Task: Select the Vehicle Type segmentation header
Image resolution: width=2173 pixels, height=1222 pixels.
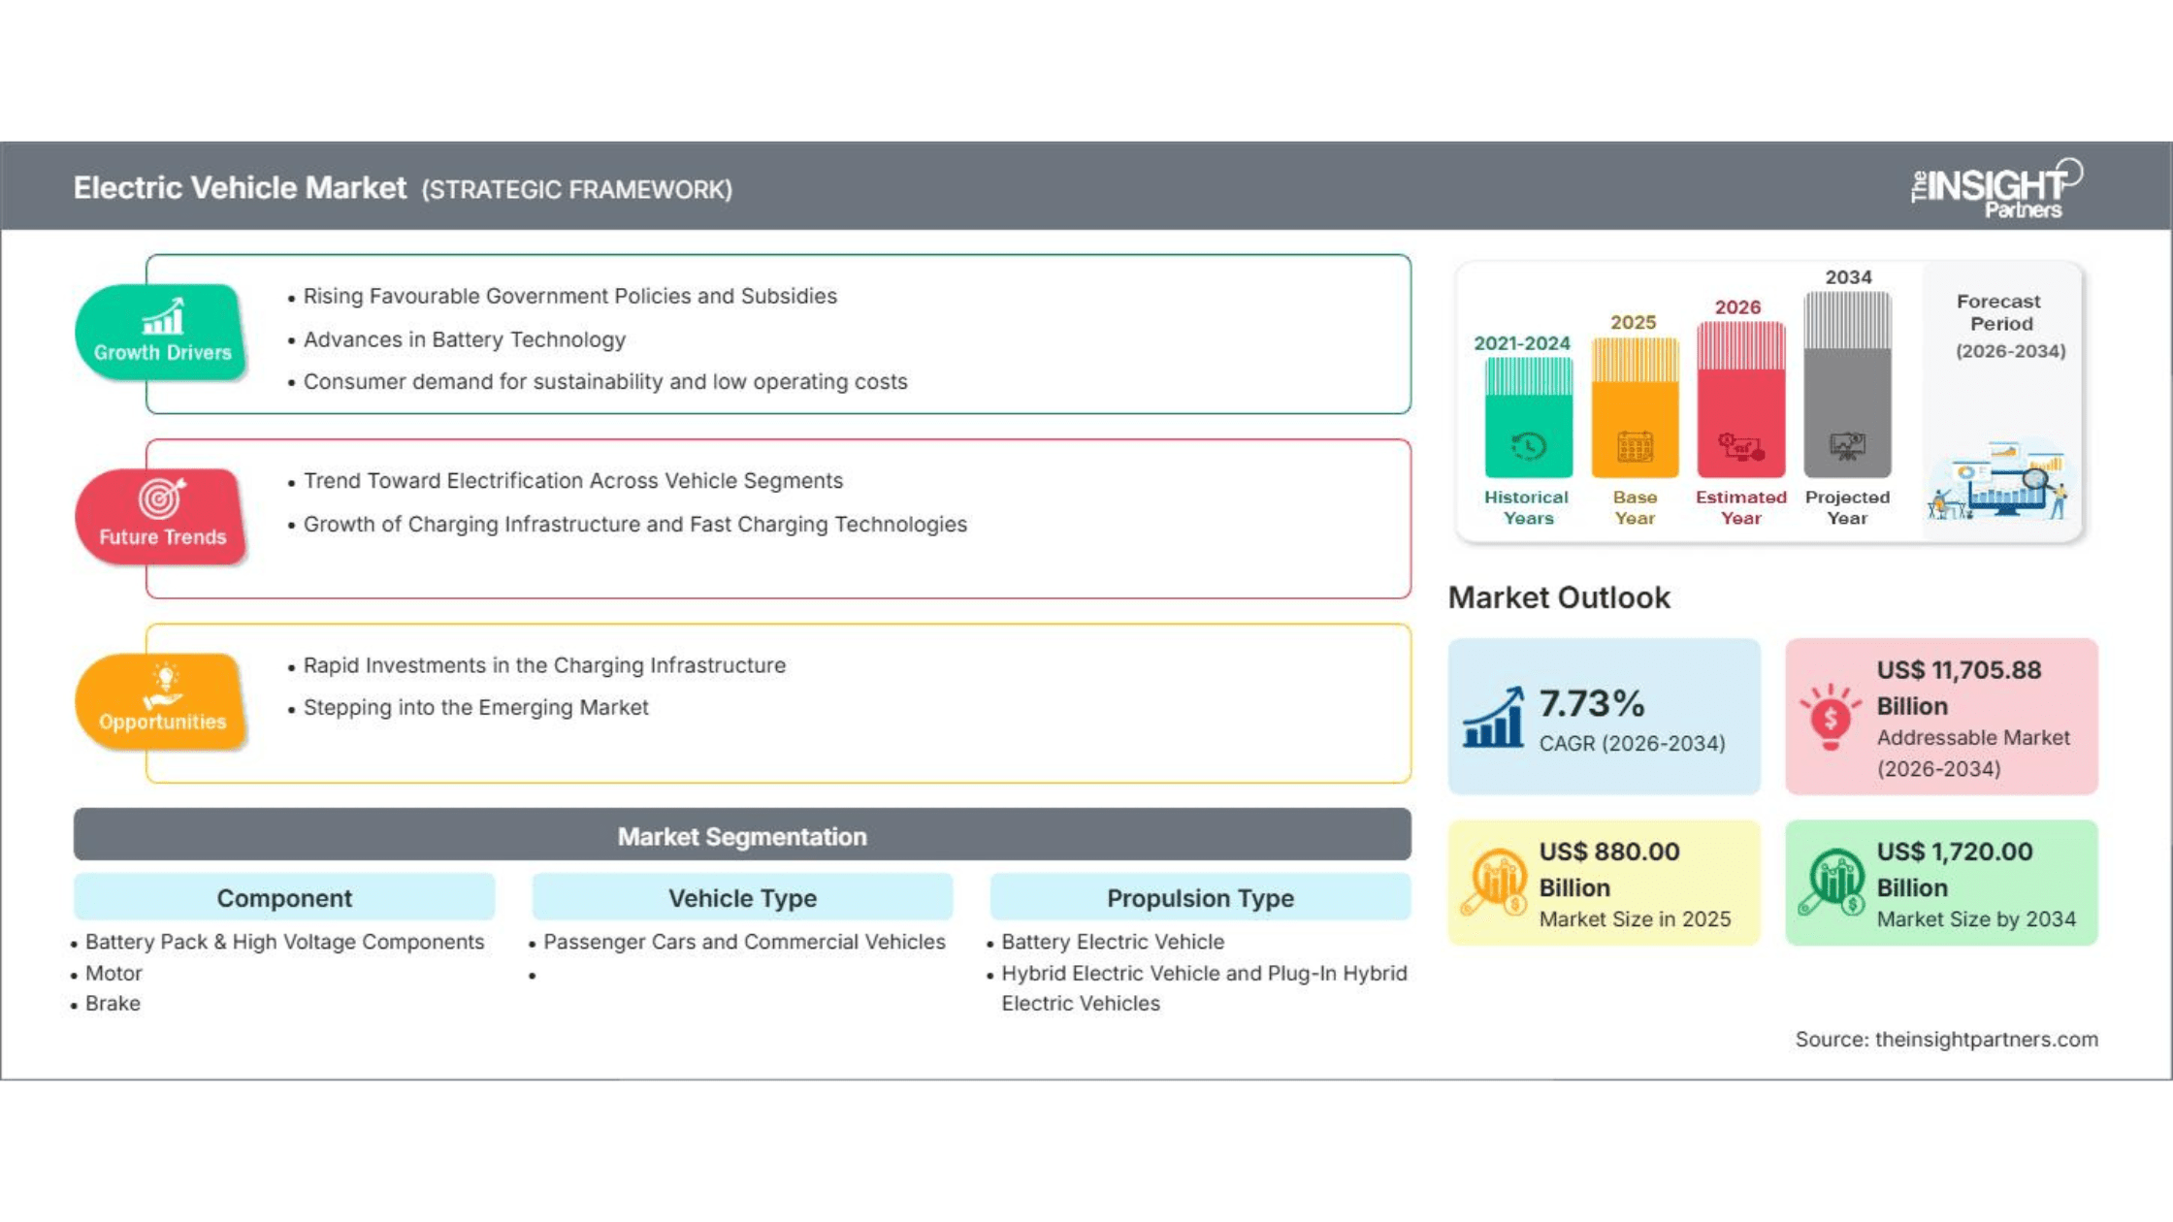Action: 742,897
